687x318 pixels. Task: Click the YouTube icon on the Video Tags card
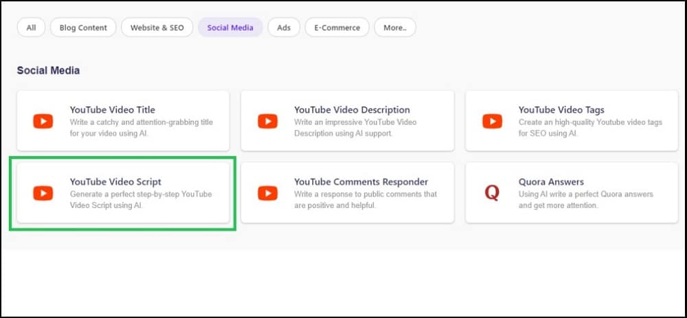point(492,122)
